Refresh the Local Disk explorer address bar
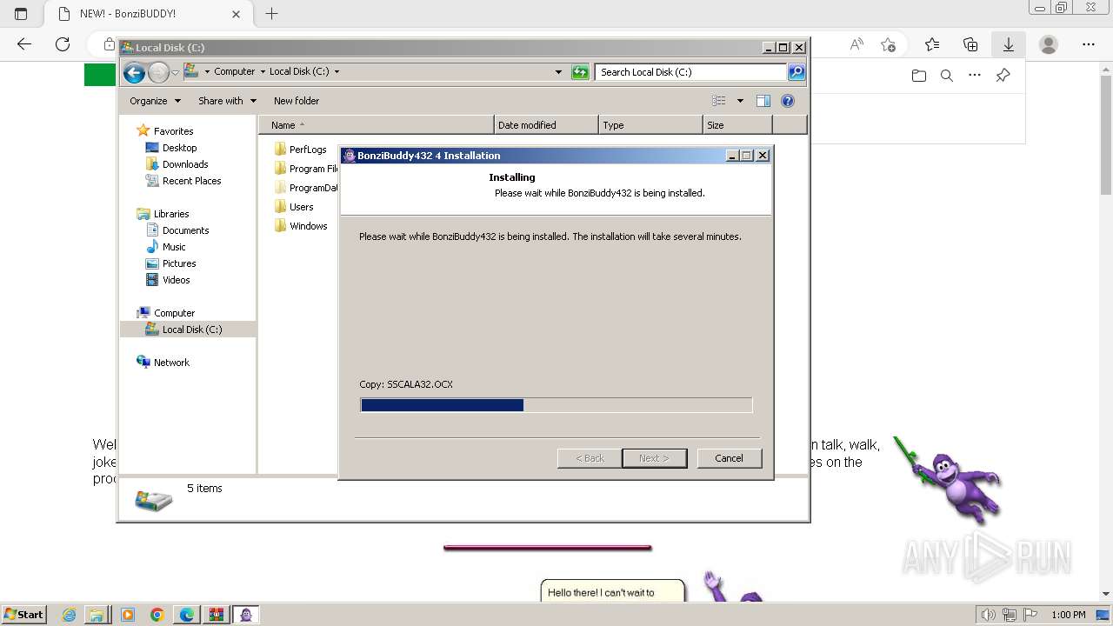Image resolution: width=1113 pixels, height=626 pixels. point(580,72)
